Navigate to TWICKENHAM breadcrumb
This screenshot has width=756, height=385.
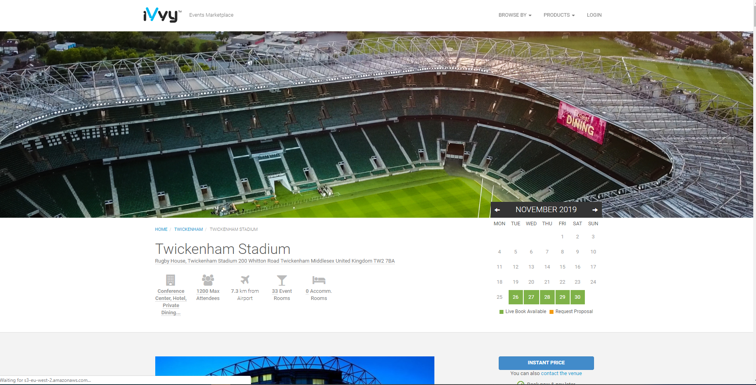[189, 229]
